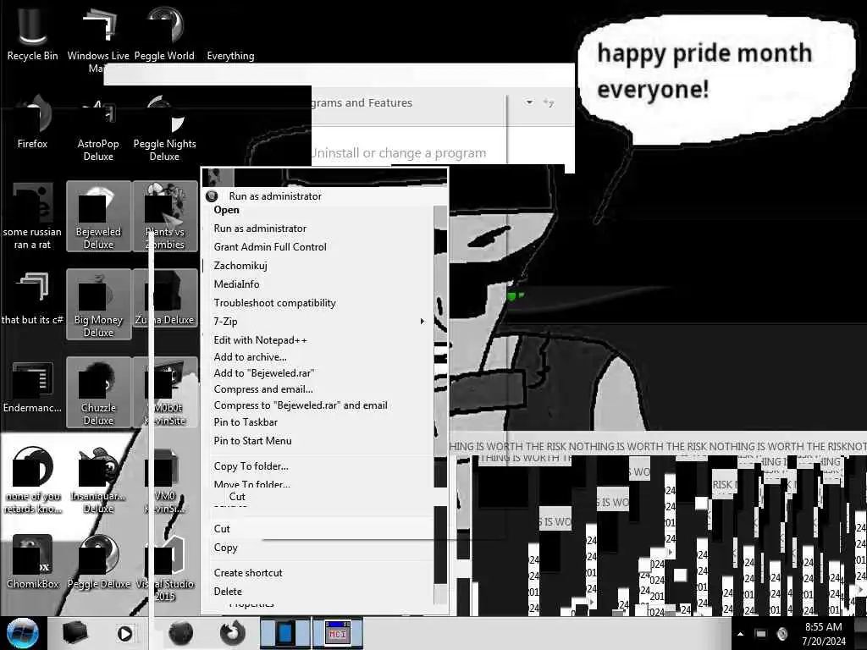Viewport: 867px width, 650px height.
Task: Choose Add to "Bejeweled.rar"
Action: click(319, 373)
